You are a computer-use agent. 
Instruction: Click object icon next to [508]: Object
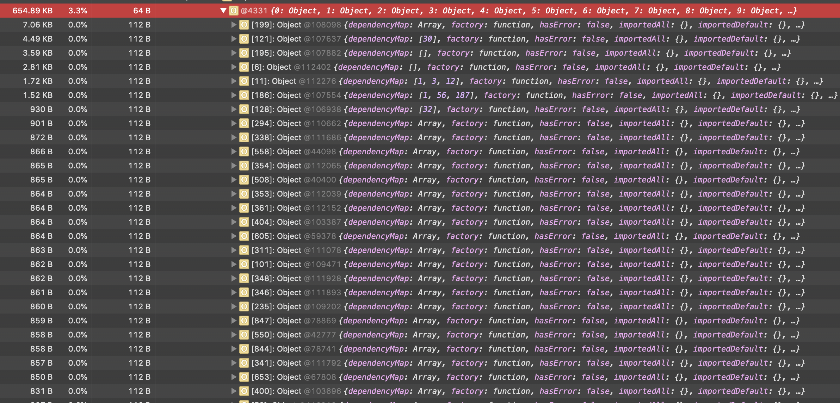coord(244,180)
